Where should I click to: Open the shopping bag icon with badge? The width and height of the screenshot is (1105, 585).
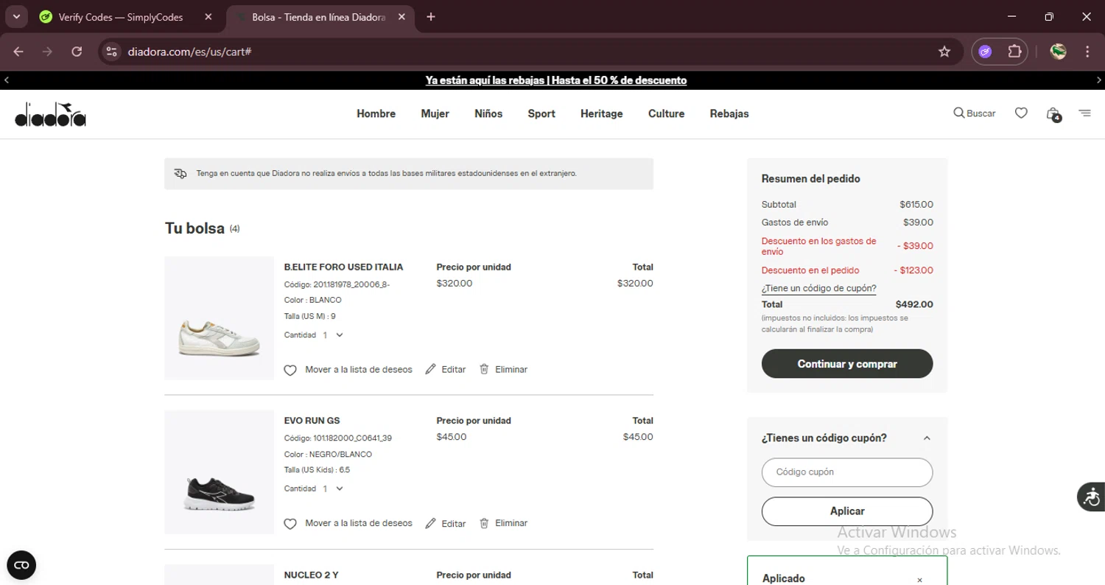pos(1053,114)
